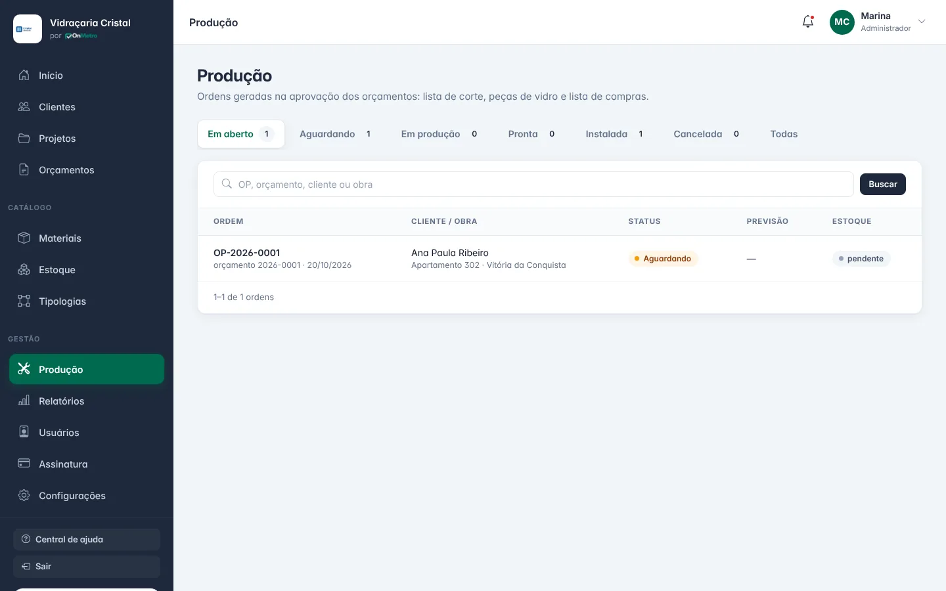Switch to Cancelada tab
This screenshot has height=591, width=946.
point(707,134)
